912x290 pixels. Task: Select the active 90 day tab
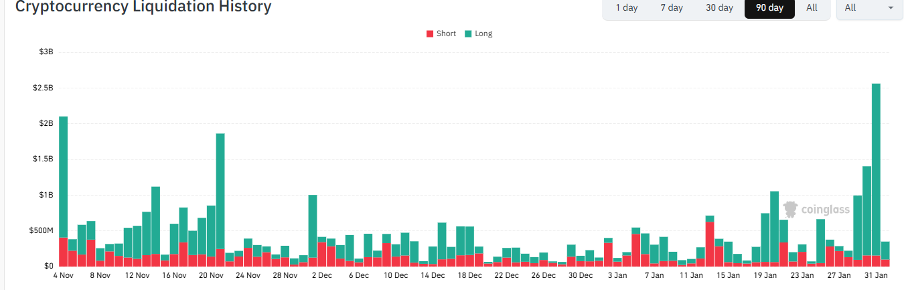769,8
